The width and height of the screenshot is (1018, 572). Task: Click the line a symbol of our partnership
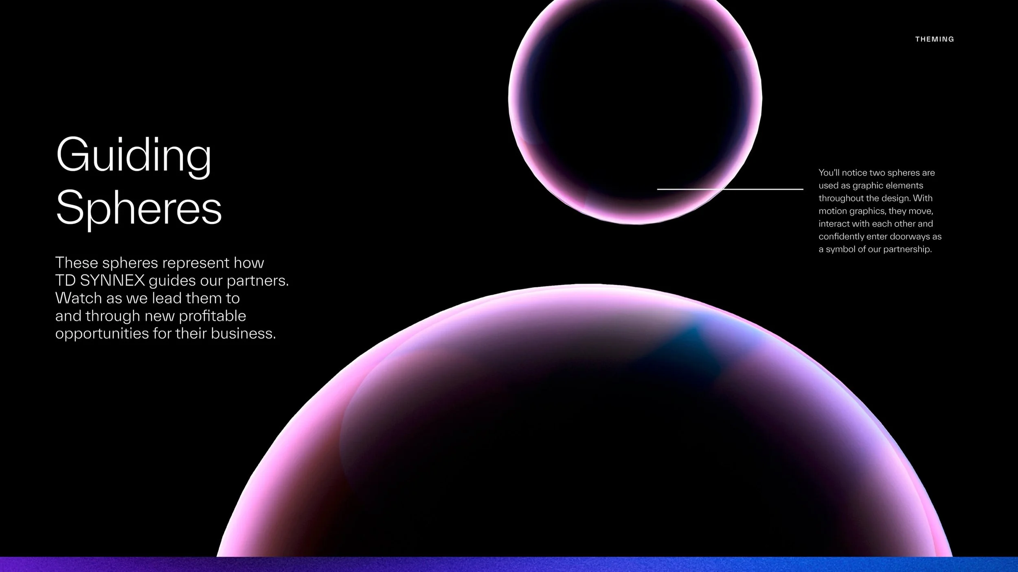[x=875, y=249]
